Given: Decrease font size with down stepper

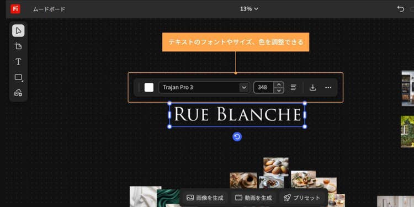Looking at the screenshot, I should 279,91.
